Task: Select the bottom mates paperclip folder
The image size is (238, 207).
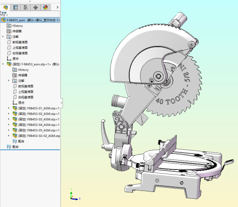Action: tap(9, 147)
